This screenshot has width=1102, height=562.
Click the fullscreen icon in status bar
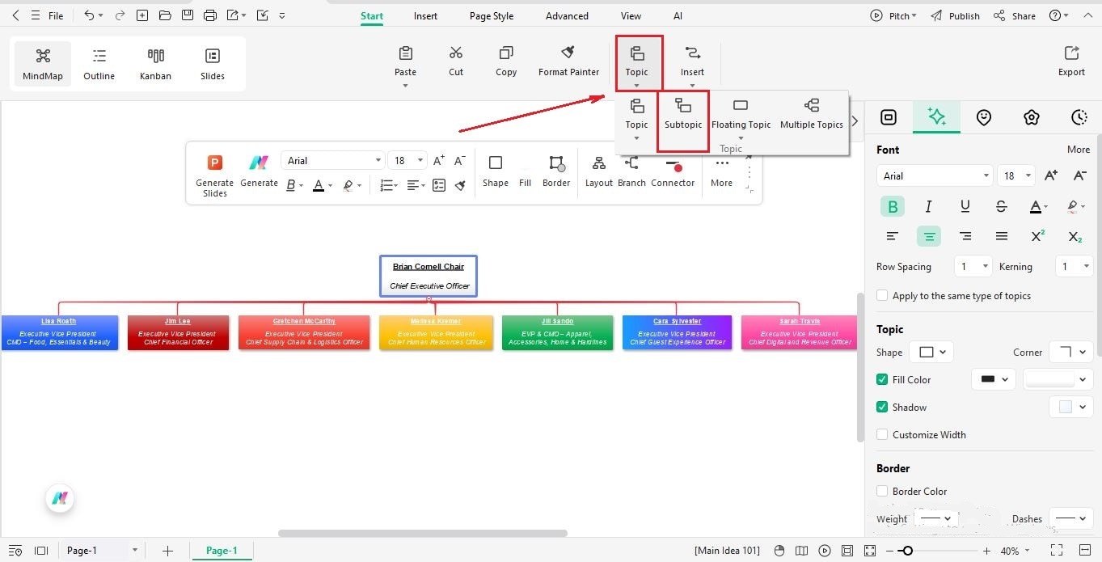(1056, 551)
